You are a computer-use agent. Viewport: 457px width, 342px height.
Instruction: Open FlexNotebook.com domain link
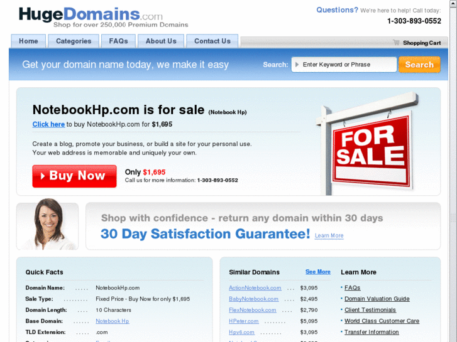[253, 310]
